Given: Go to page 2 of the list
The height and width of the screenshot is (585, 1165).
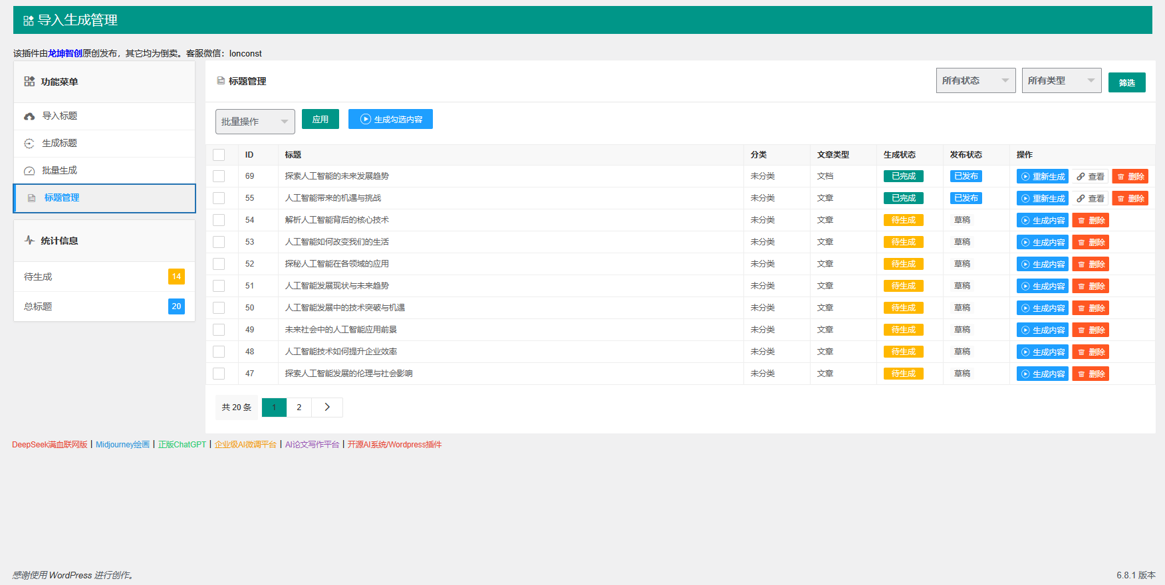Looking at the screenshot, I should [299, 408].
